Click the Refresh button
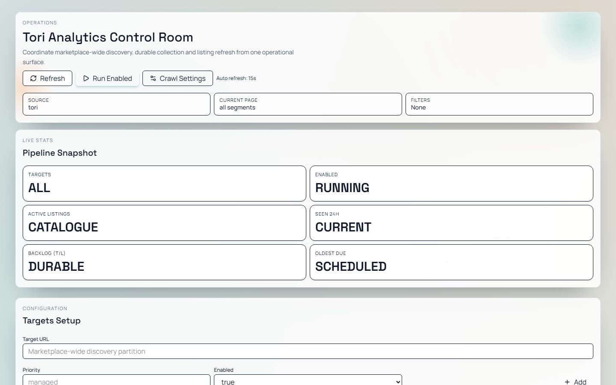 [x=47, y=78]
